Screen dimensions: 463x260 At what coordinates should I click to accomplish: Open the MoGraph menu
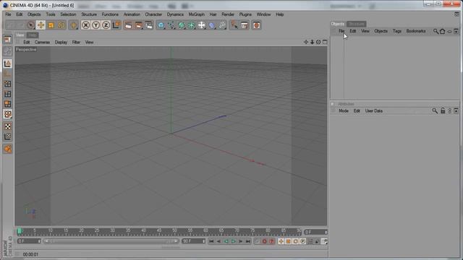(x=196, y=14)
